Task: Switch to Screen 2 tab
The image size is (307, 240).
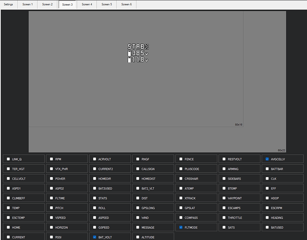Action: coord(47,4)
